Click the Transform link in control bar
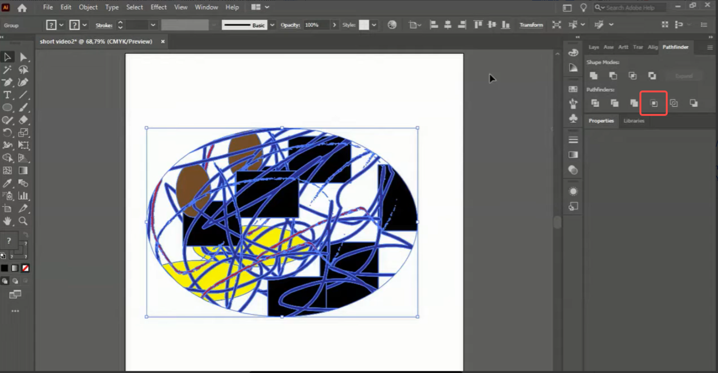 (x=531, y=25)
